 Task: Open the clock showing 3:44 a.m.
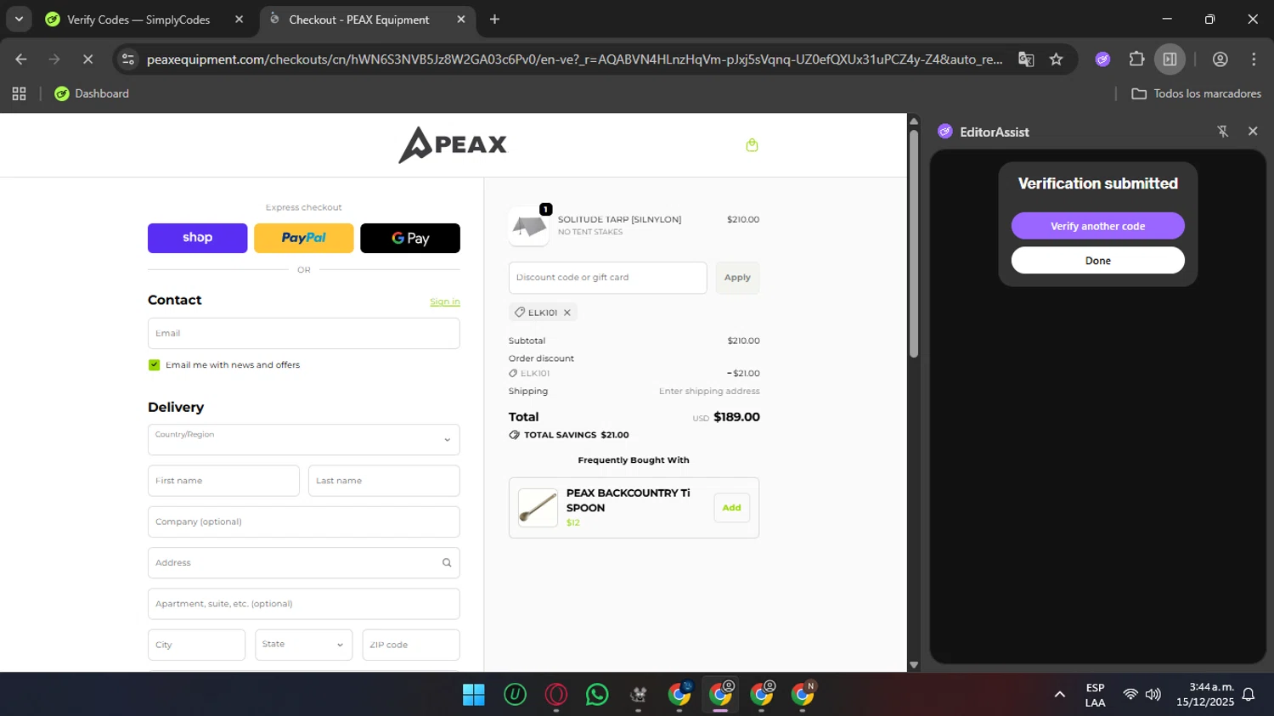(x=1204, y=695)
